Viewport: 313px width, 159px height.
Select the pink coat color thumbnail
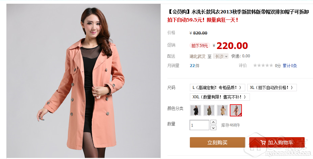[x=236, y=110]
